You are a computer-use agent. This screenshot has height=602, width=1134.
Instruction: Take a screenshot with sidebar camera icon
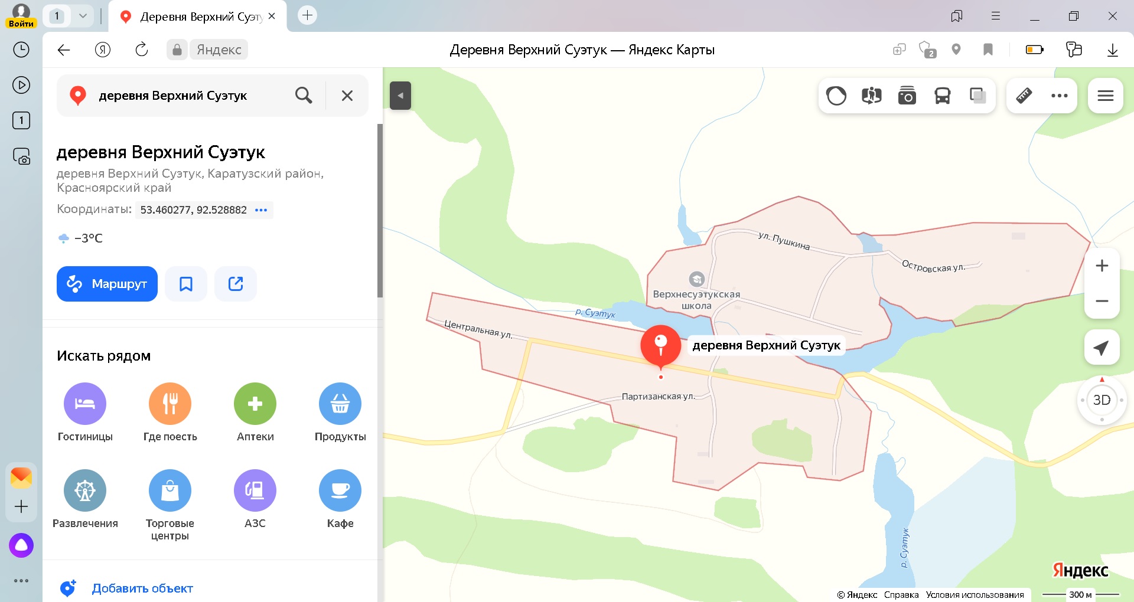point(21,156)
